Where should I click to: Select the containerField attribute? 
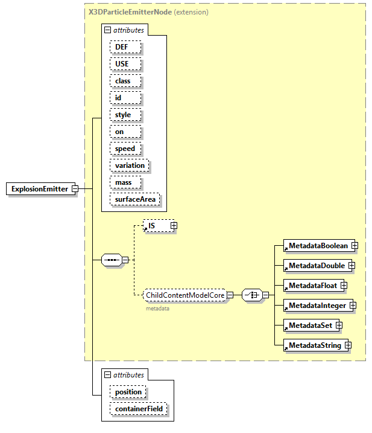[139, 409]
